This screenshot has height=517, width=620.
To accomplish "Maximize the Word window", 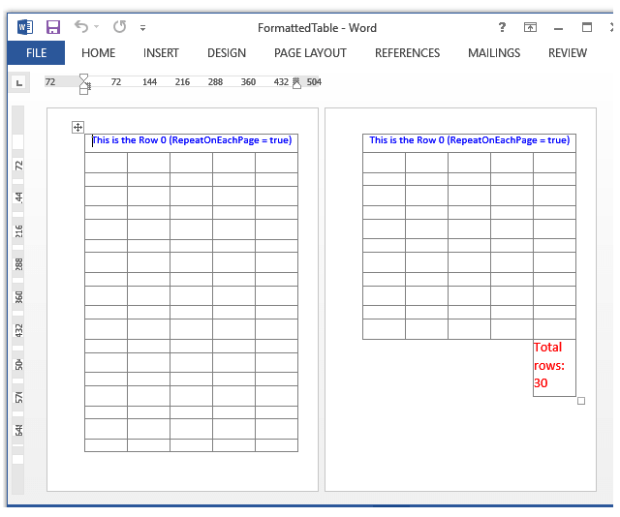I will [x=587, y=27].
